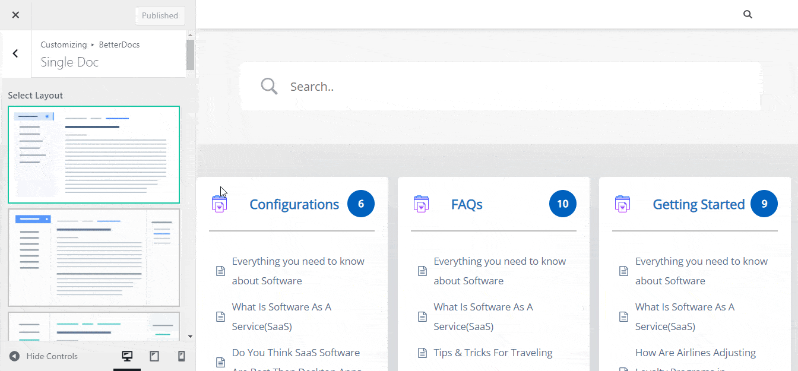Image resolution: width=798 pixels, height=371 pixels.
Task: Choose the third layout thumbnail option
Action: coord(94,327)
